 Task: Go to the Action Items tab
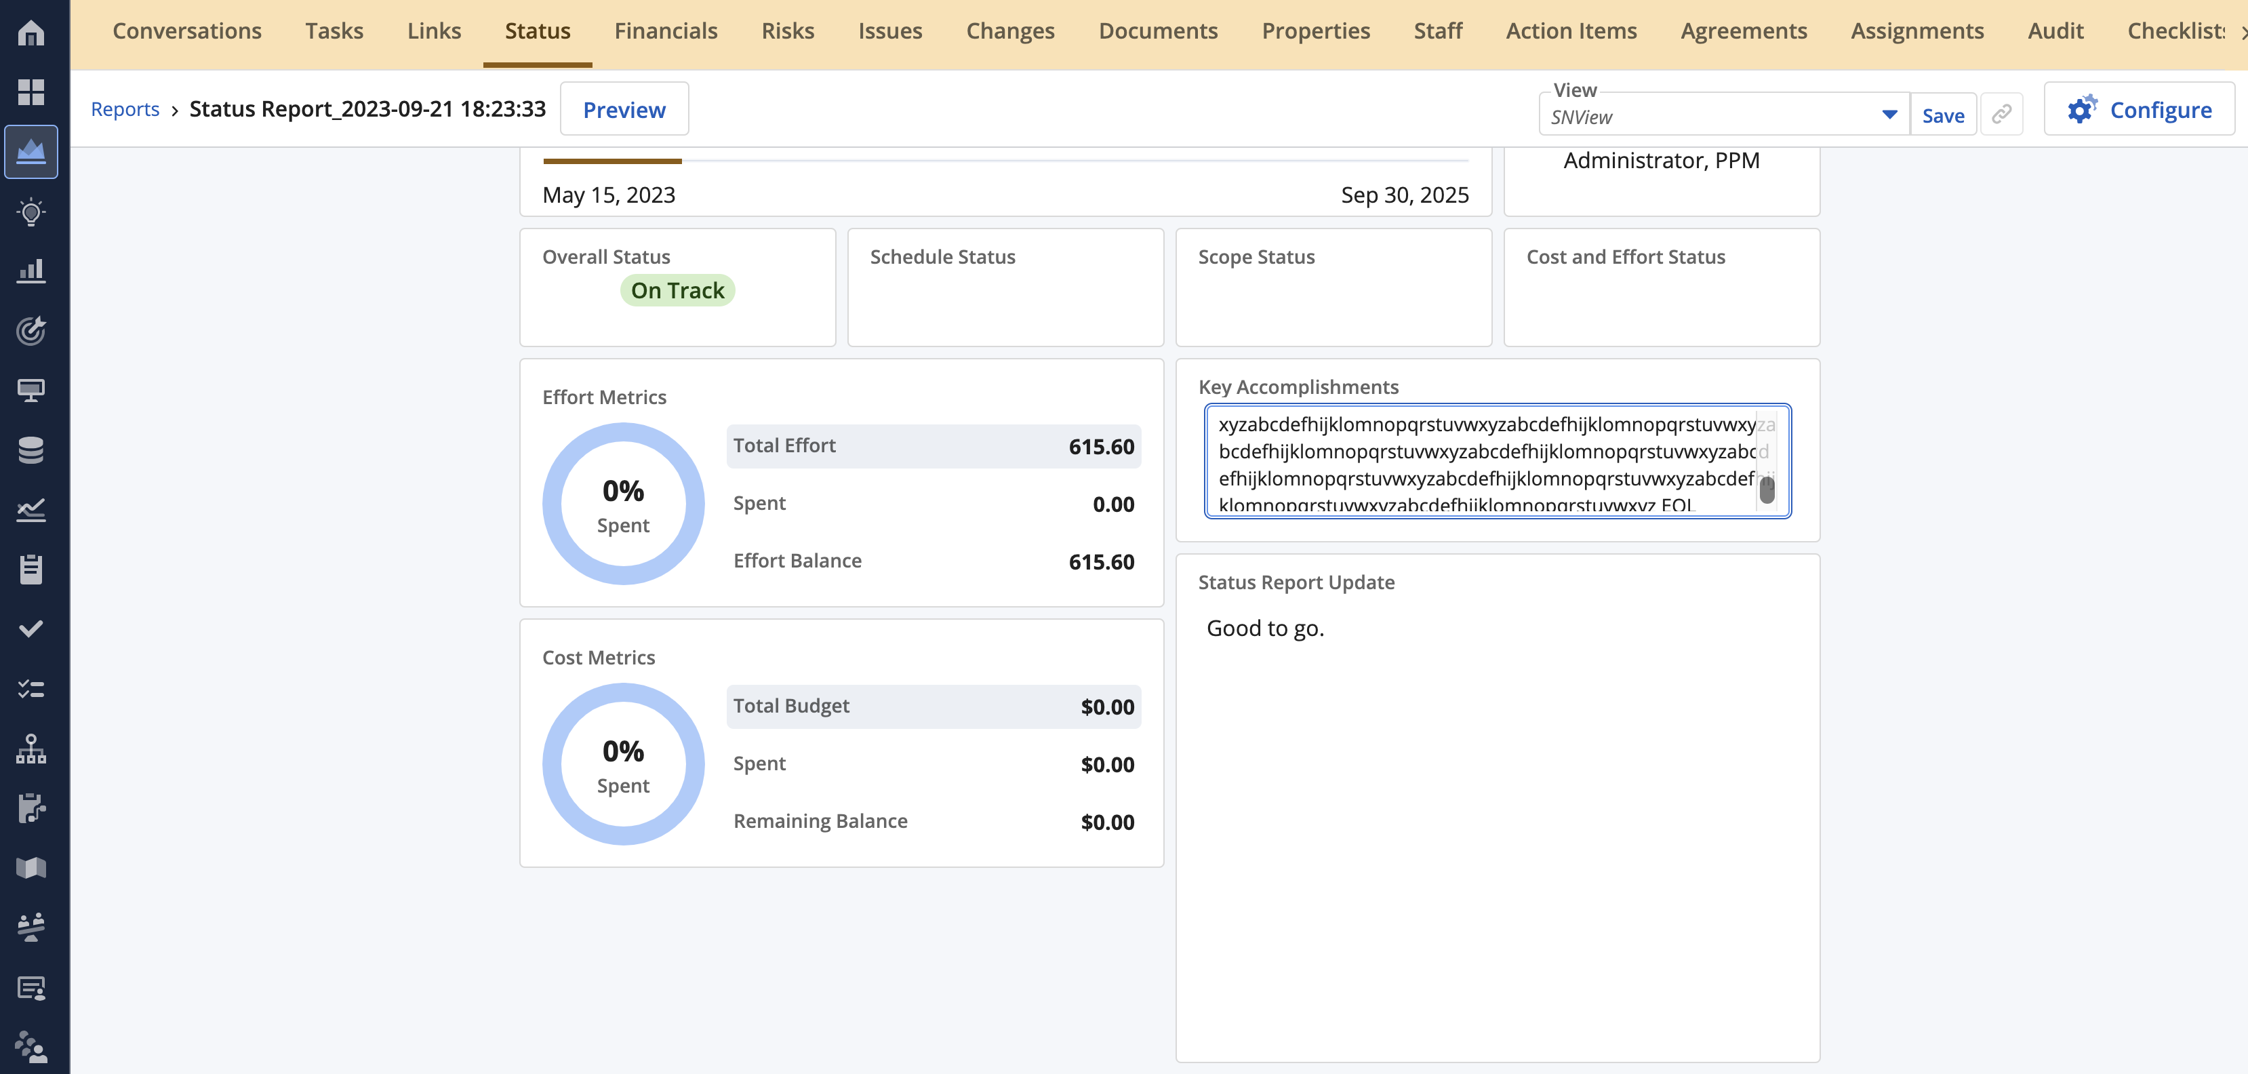tap(1571, 31)
